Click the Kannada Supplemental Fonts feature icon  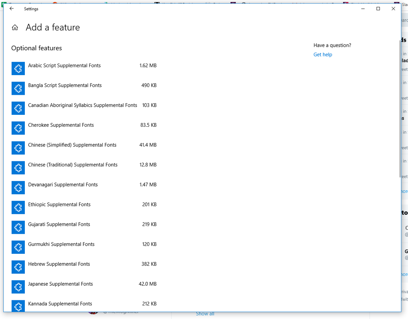click(18, 306)
